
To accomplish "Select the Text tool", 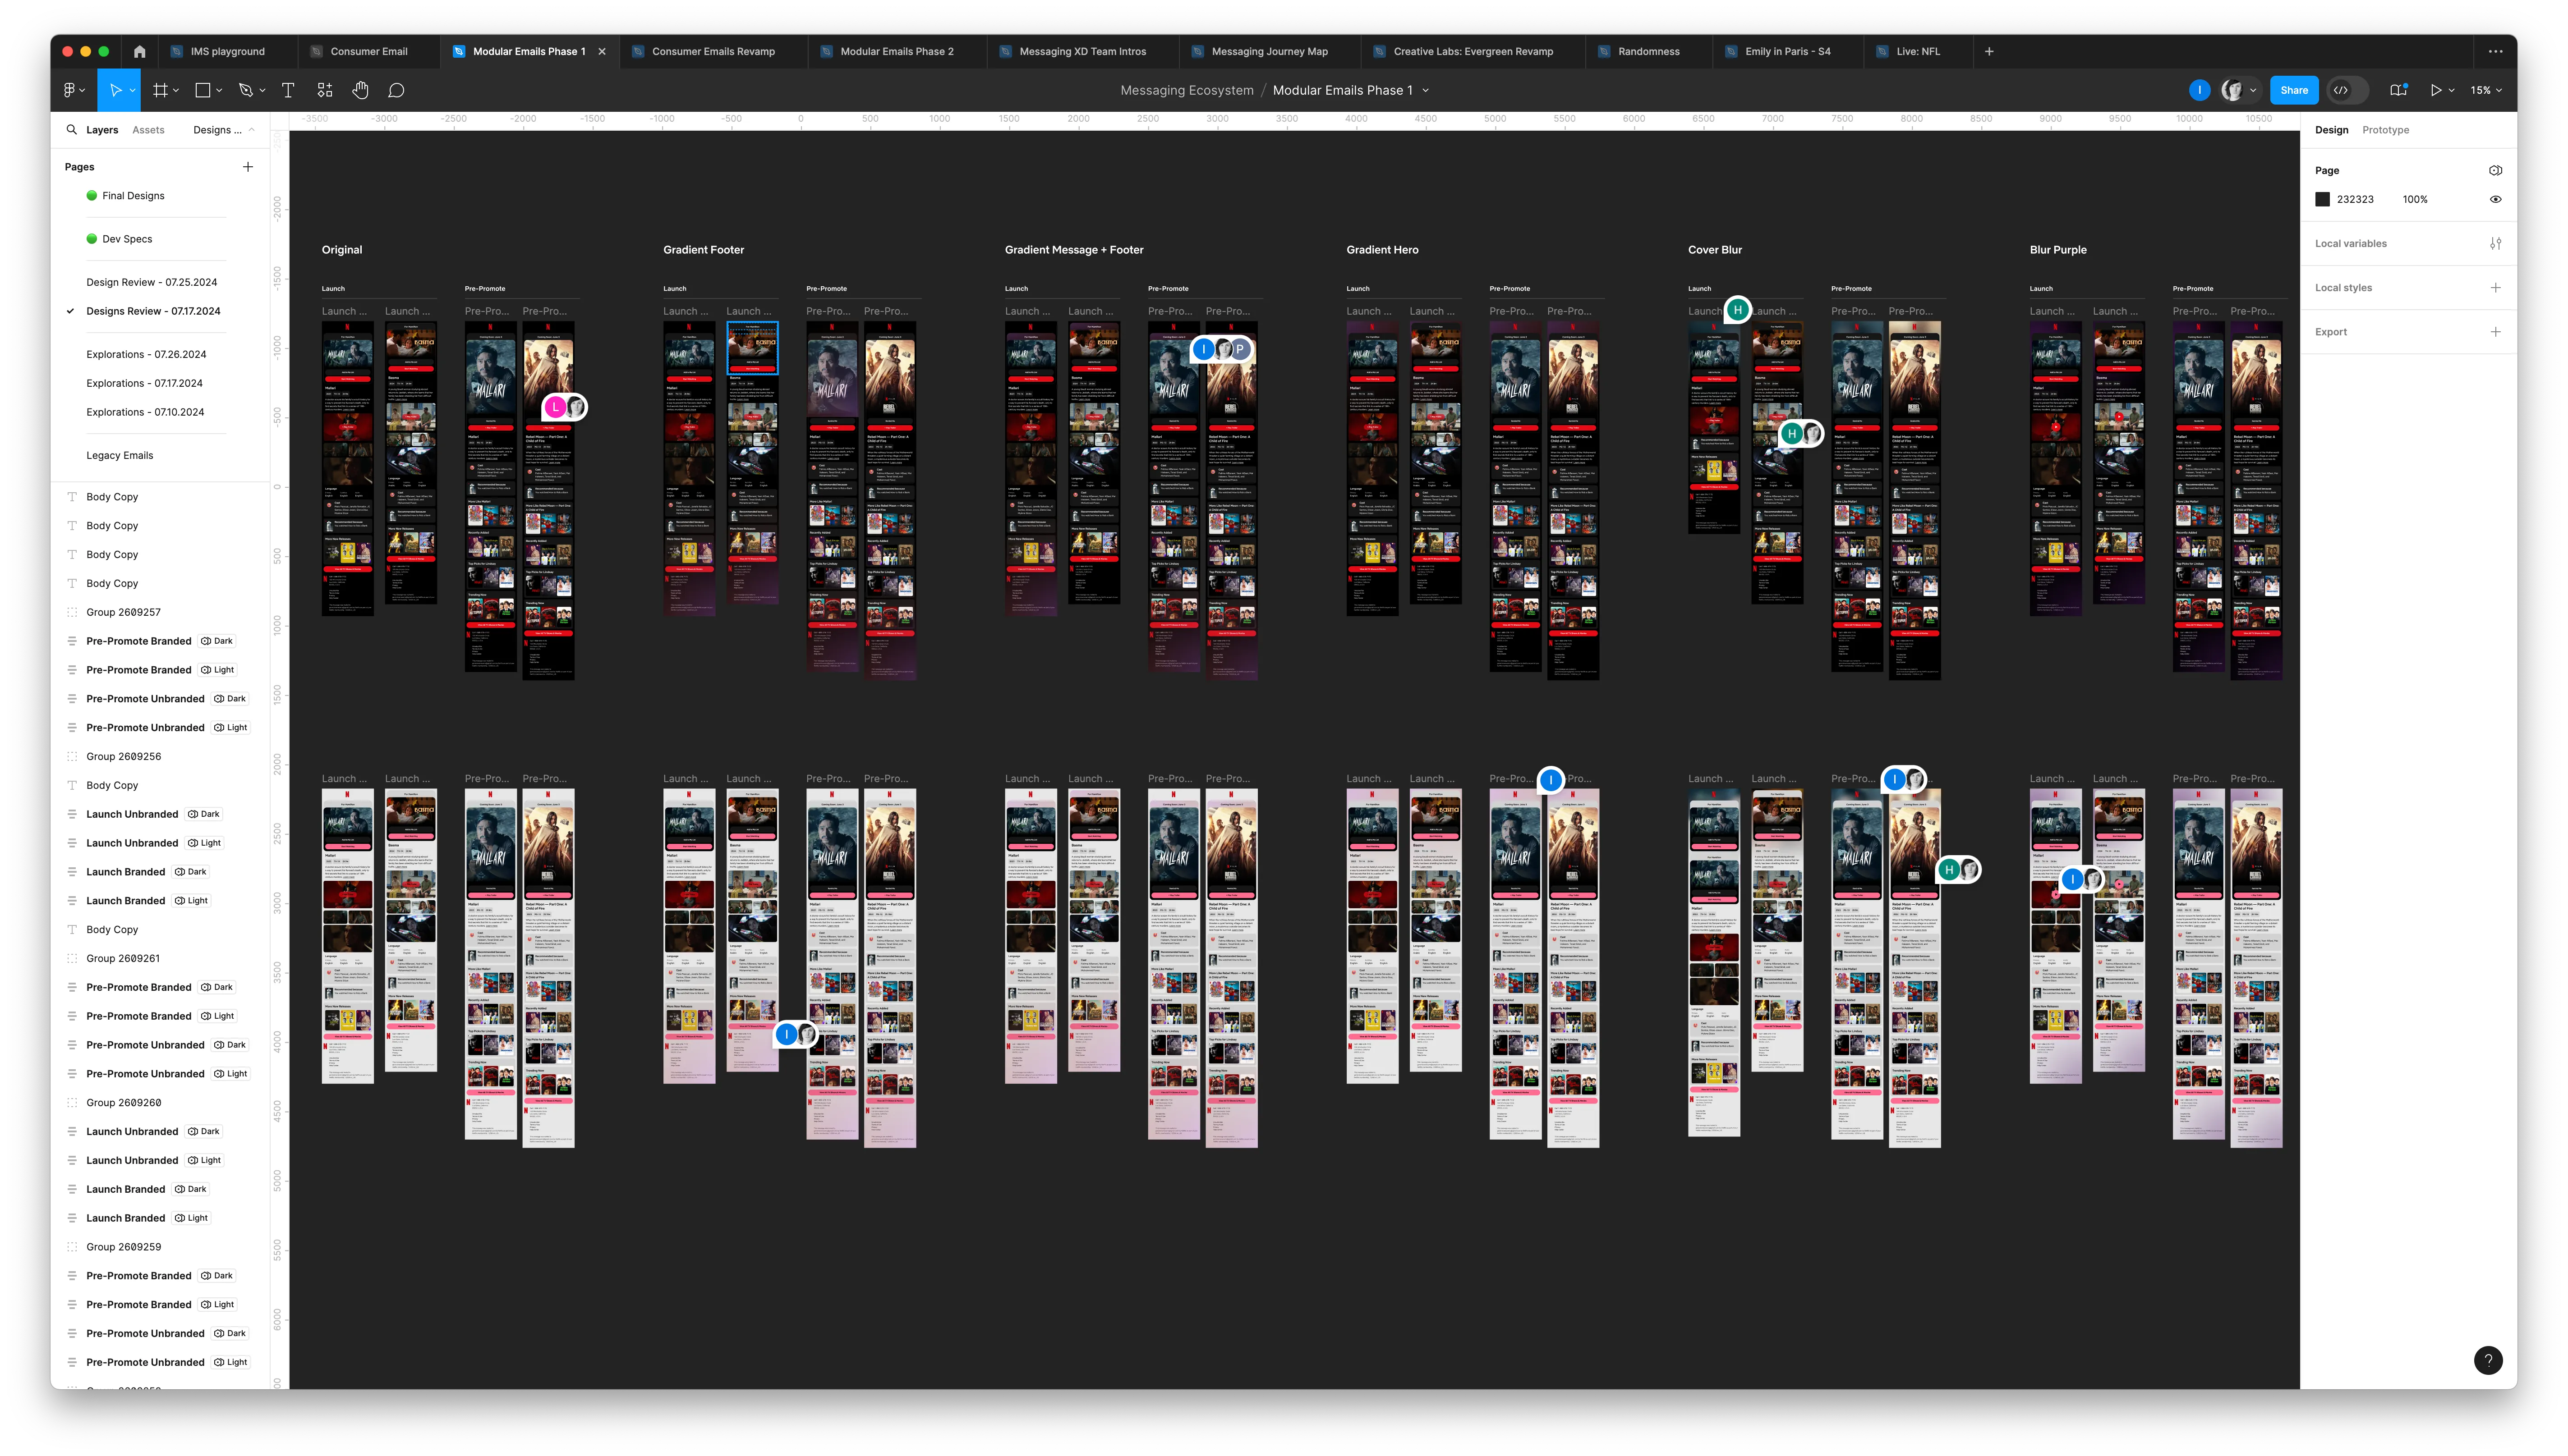I will (x=288, y=90).
